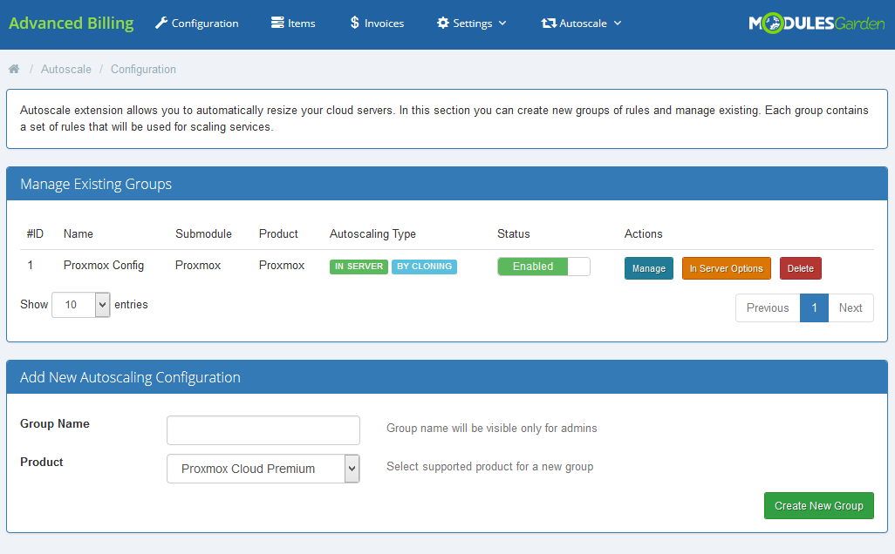The width and height of the screenshot is (895, 554).
Task: Go to Autoscale breadcrumb link
Action: click(66, 69)
